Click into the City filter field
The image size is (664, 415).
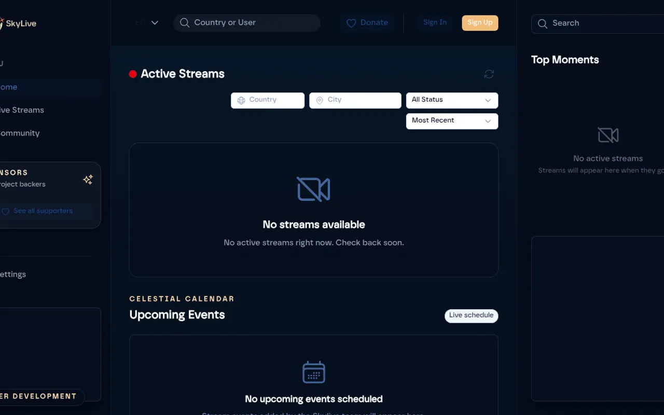pyautogui.click(x=355, y=100)
